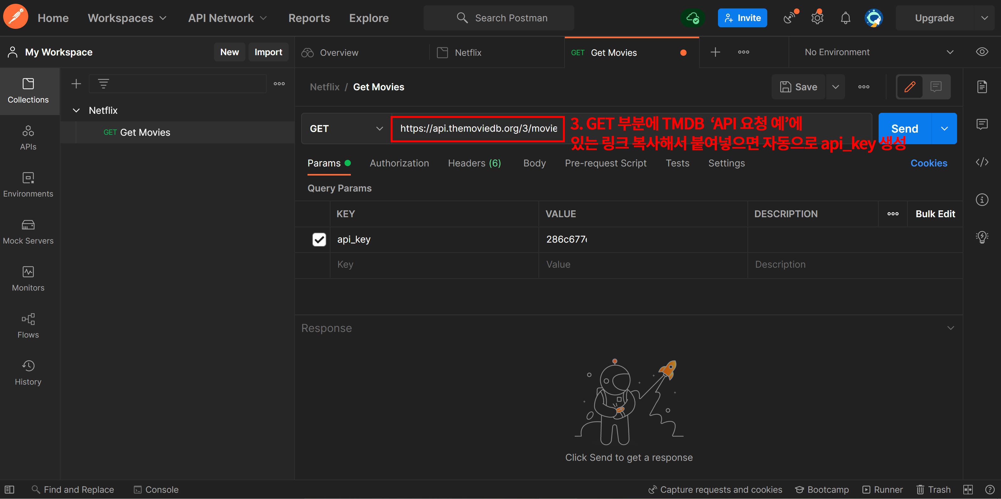This screenshot has width=1001, height=499.
Task: Open the No Environment selector
Action: tap(879, 52)
